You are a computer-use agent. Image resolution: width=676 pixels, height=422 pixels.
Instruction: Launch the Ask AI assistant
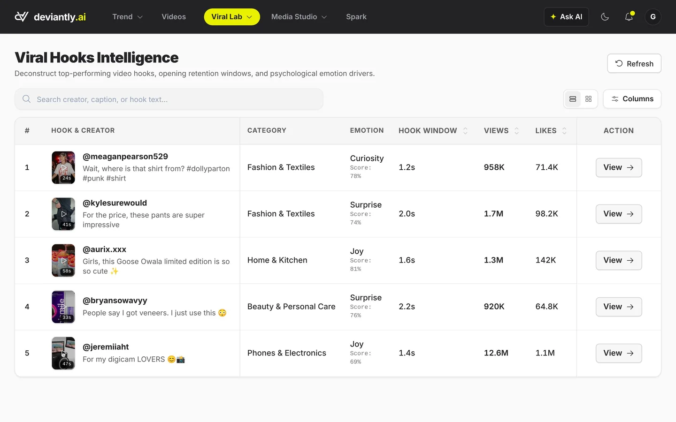point(566,17)
